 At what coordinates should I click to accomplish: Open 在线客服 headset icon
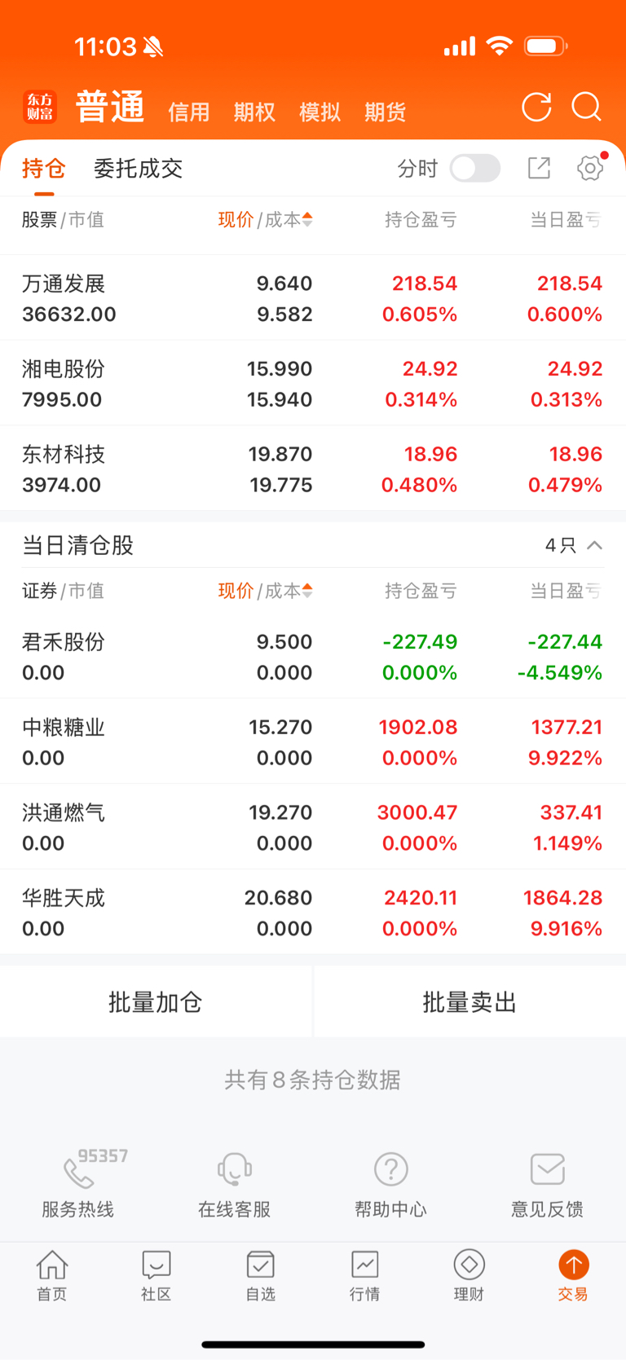[x=234, y=1169]
